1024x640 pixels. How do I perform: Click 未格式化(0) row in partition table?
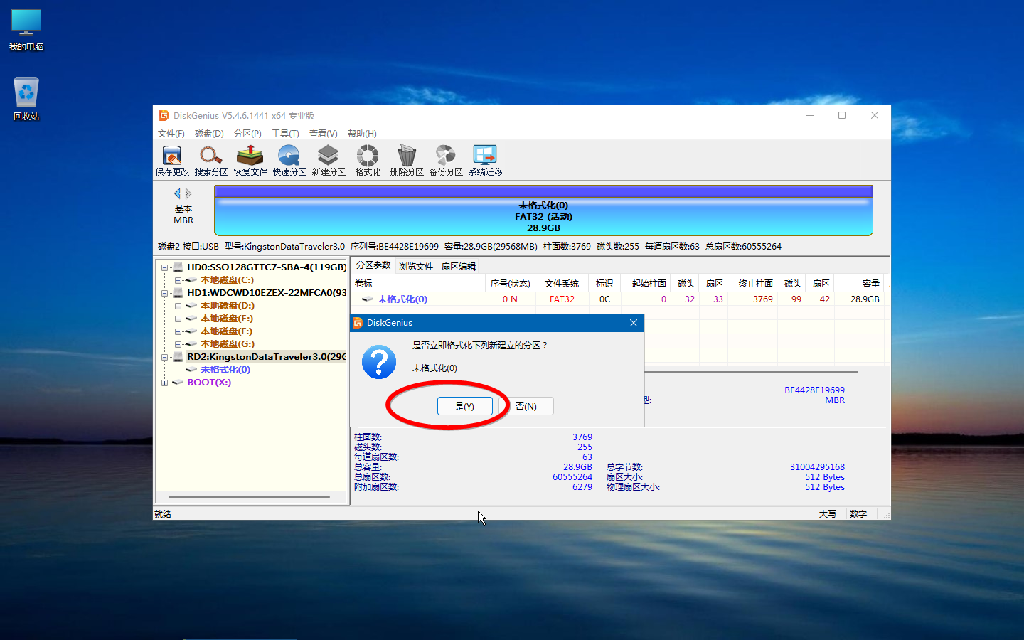click(619, 299)
